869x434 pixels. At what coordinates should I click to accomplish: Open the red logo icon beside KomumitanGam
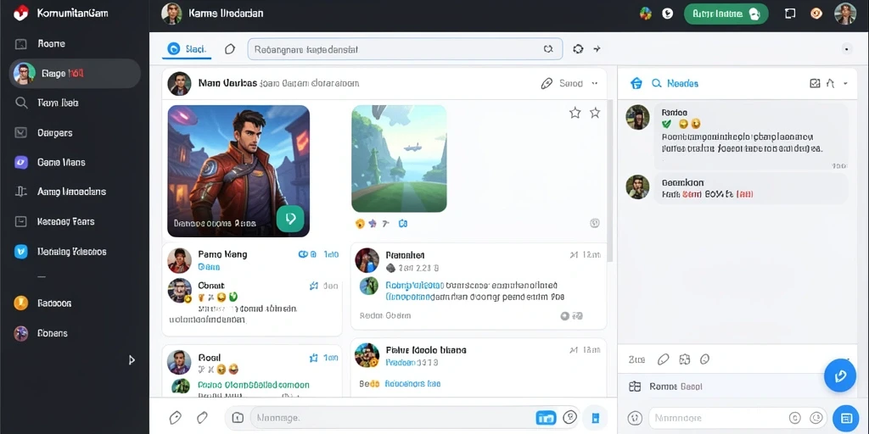tap(20, 13)
